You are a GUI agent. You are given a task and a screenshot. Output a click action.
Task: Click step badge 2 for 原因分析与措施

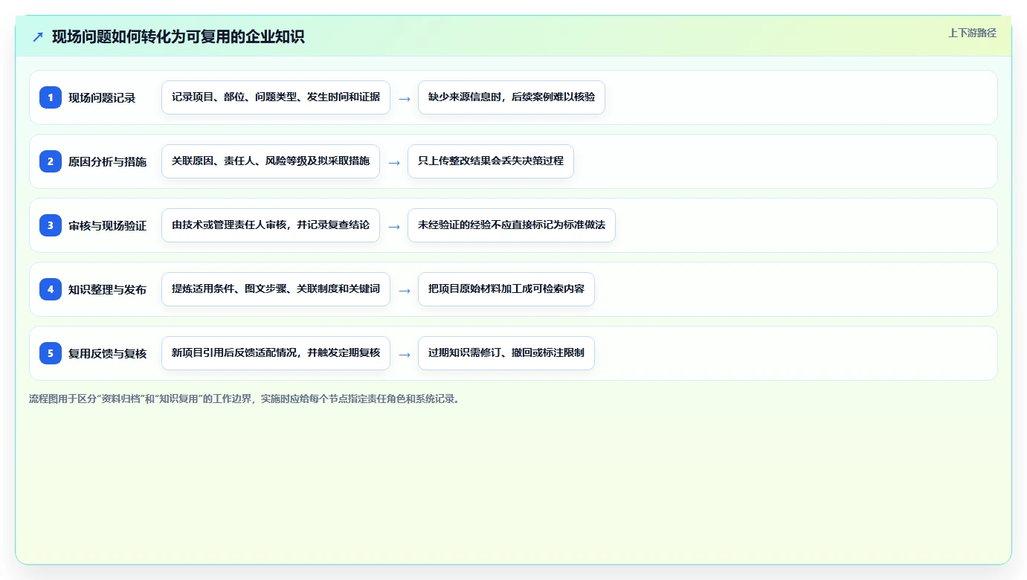(x=51, y=161)
